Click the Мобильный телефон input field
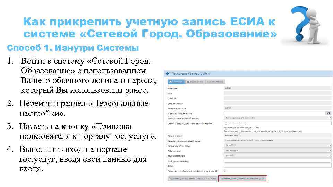 [x=277, y=161]
